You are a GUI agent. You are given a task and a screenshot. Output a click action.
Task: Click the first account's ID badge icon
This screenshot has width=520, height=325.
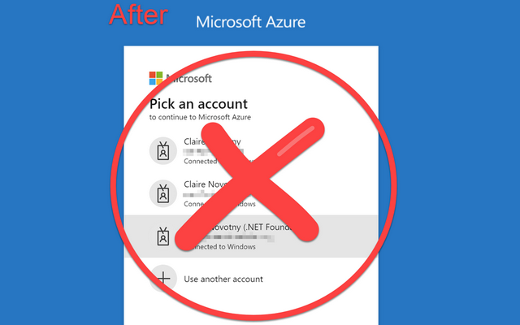(162, 151)
